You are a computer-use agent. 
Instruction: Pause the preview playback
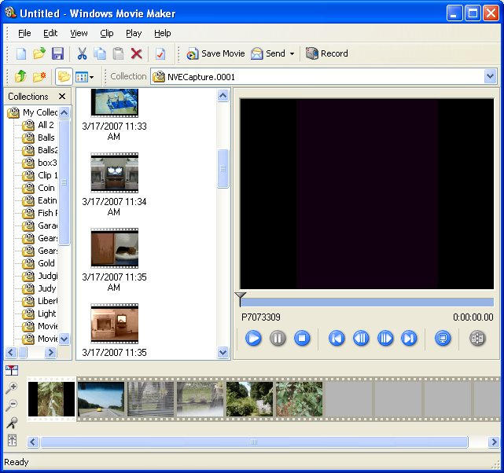click(278, 338)
